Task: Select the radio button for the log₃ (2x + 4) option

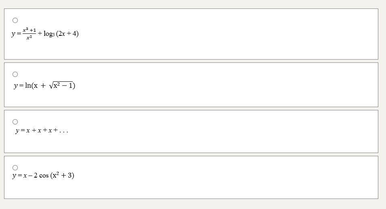Action: coord(15,20)
